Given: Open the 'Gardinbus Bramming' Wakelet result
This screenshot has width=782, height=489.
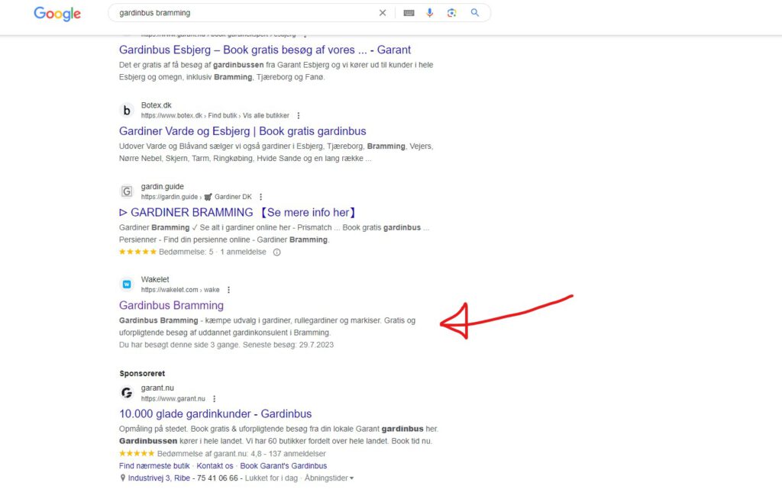Looking at the screenshot, I should click(x=171, y=305).
